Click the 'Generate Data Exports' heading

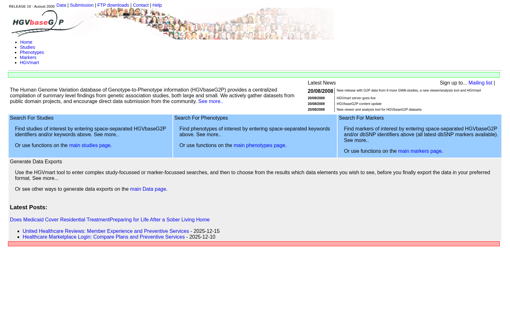point(36,162)
